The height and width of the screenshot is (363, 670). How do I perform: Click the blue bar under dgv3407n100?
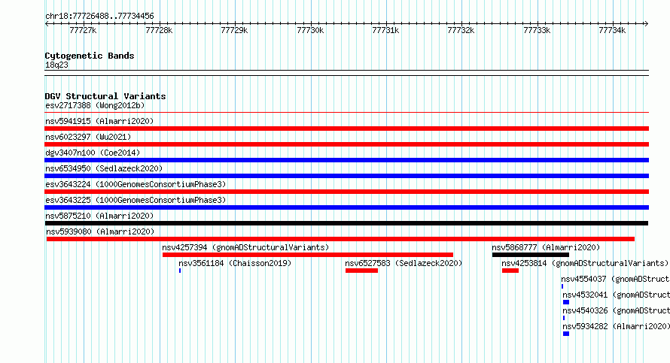click(x=346, y=160)
